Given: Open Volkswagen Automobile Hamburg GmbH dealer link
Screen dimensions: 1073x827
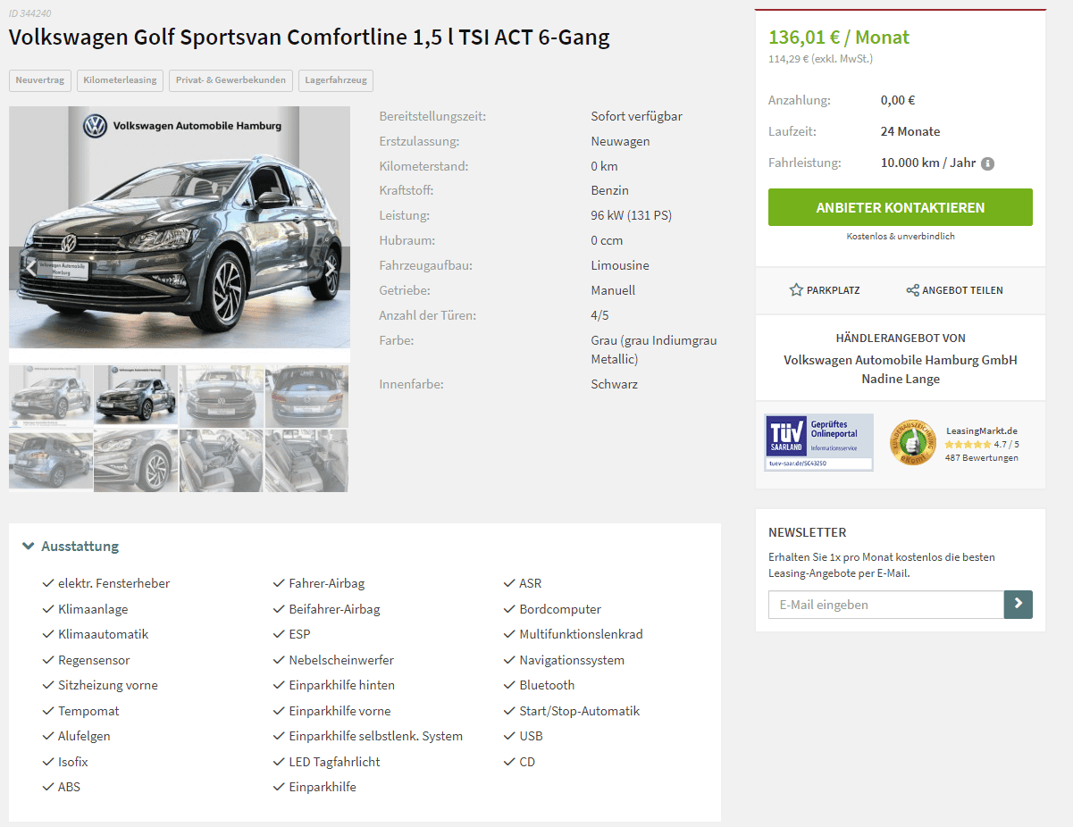Looking at the screenshot, I should (901, 360).
